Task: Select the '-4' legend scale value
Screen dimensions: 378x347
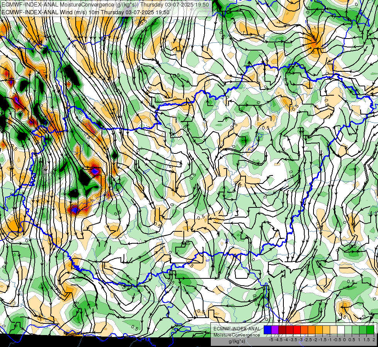Action: (286, 340)
